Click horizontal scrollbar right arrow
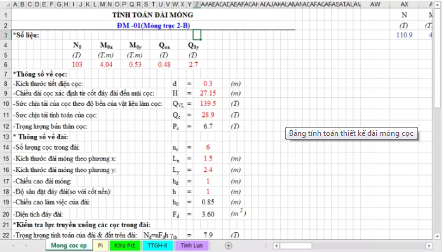 (x=429, y=246)
